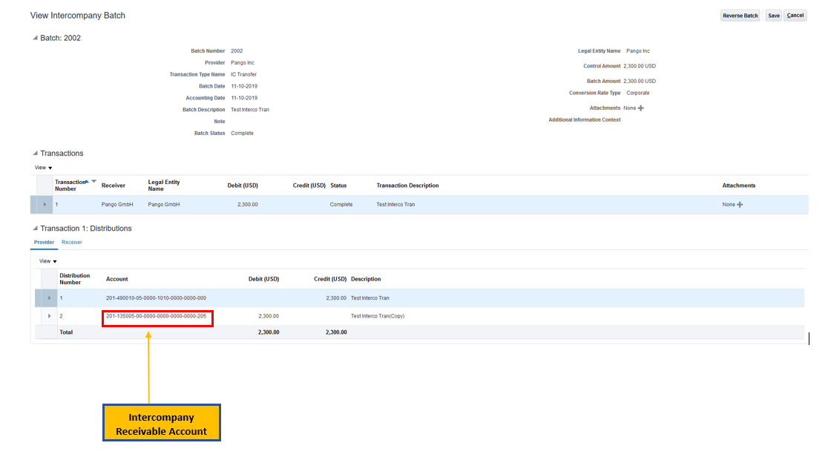
Task: Collapse Transaction 1: Distributions section
Action: (35, 229)
